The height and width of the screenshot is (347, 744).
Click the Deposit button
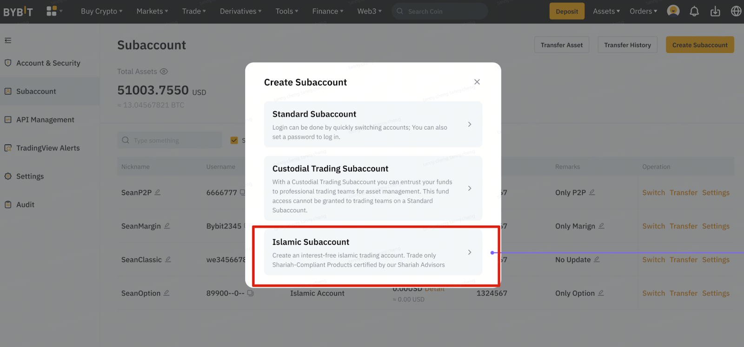[566, 11]
